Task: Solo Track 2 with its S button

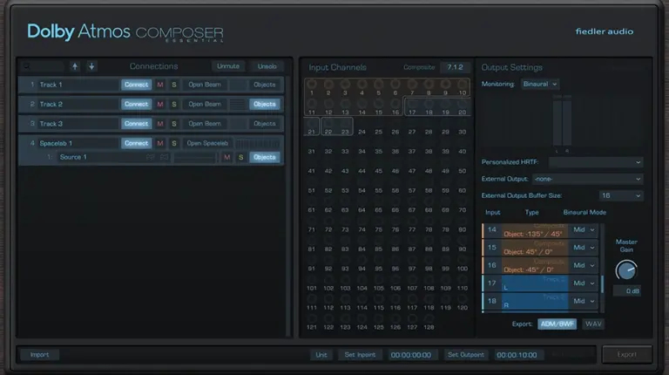Action: pyautogui.click(x=173, y=105)
